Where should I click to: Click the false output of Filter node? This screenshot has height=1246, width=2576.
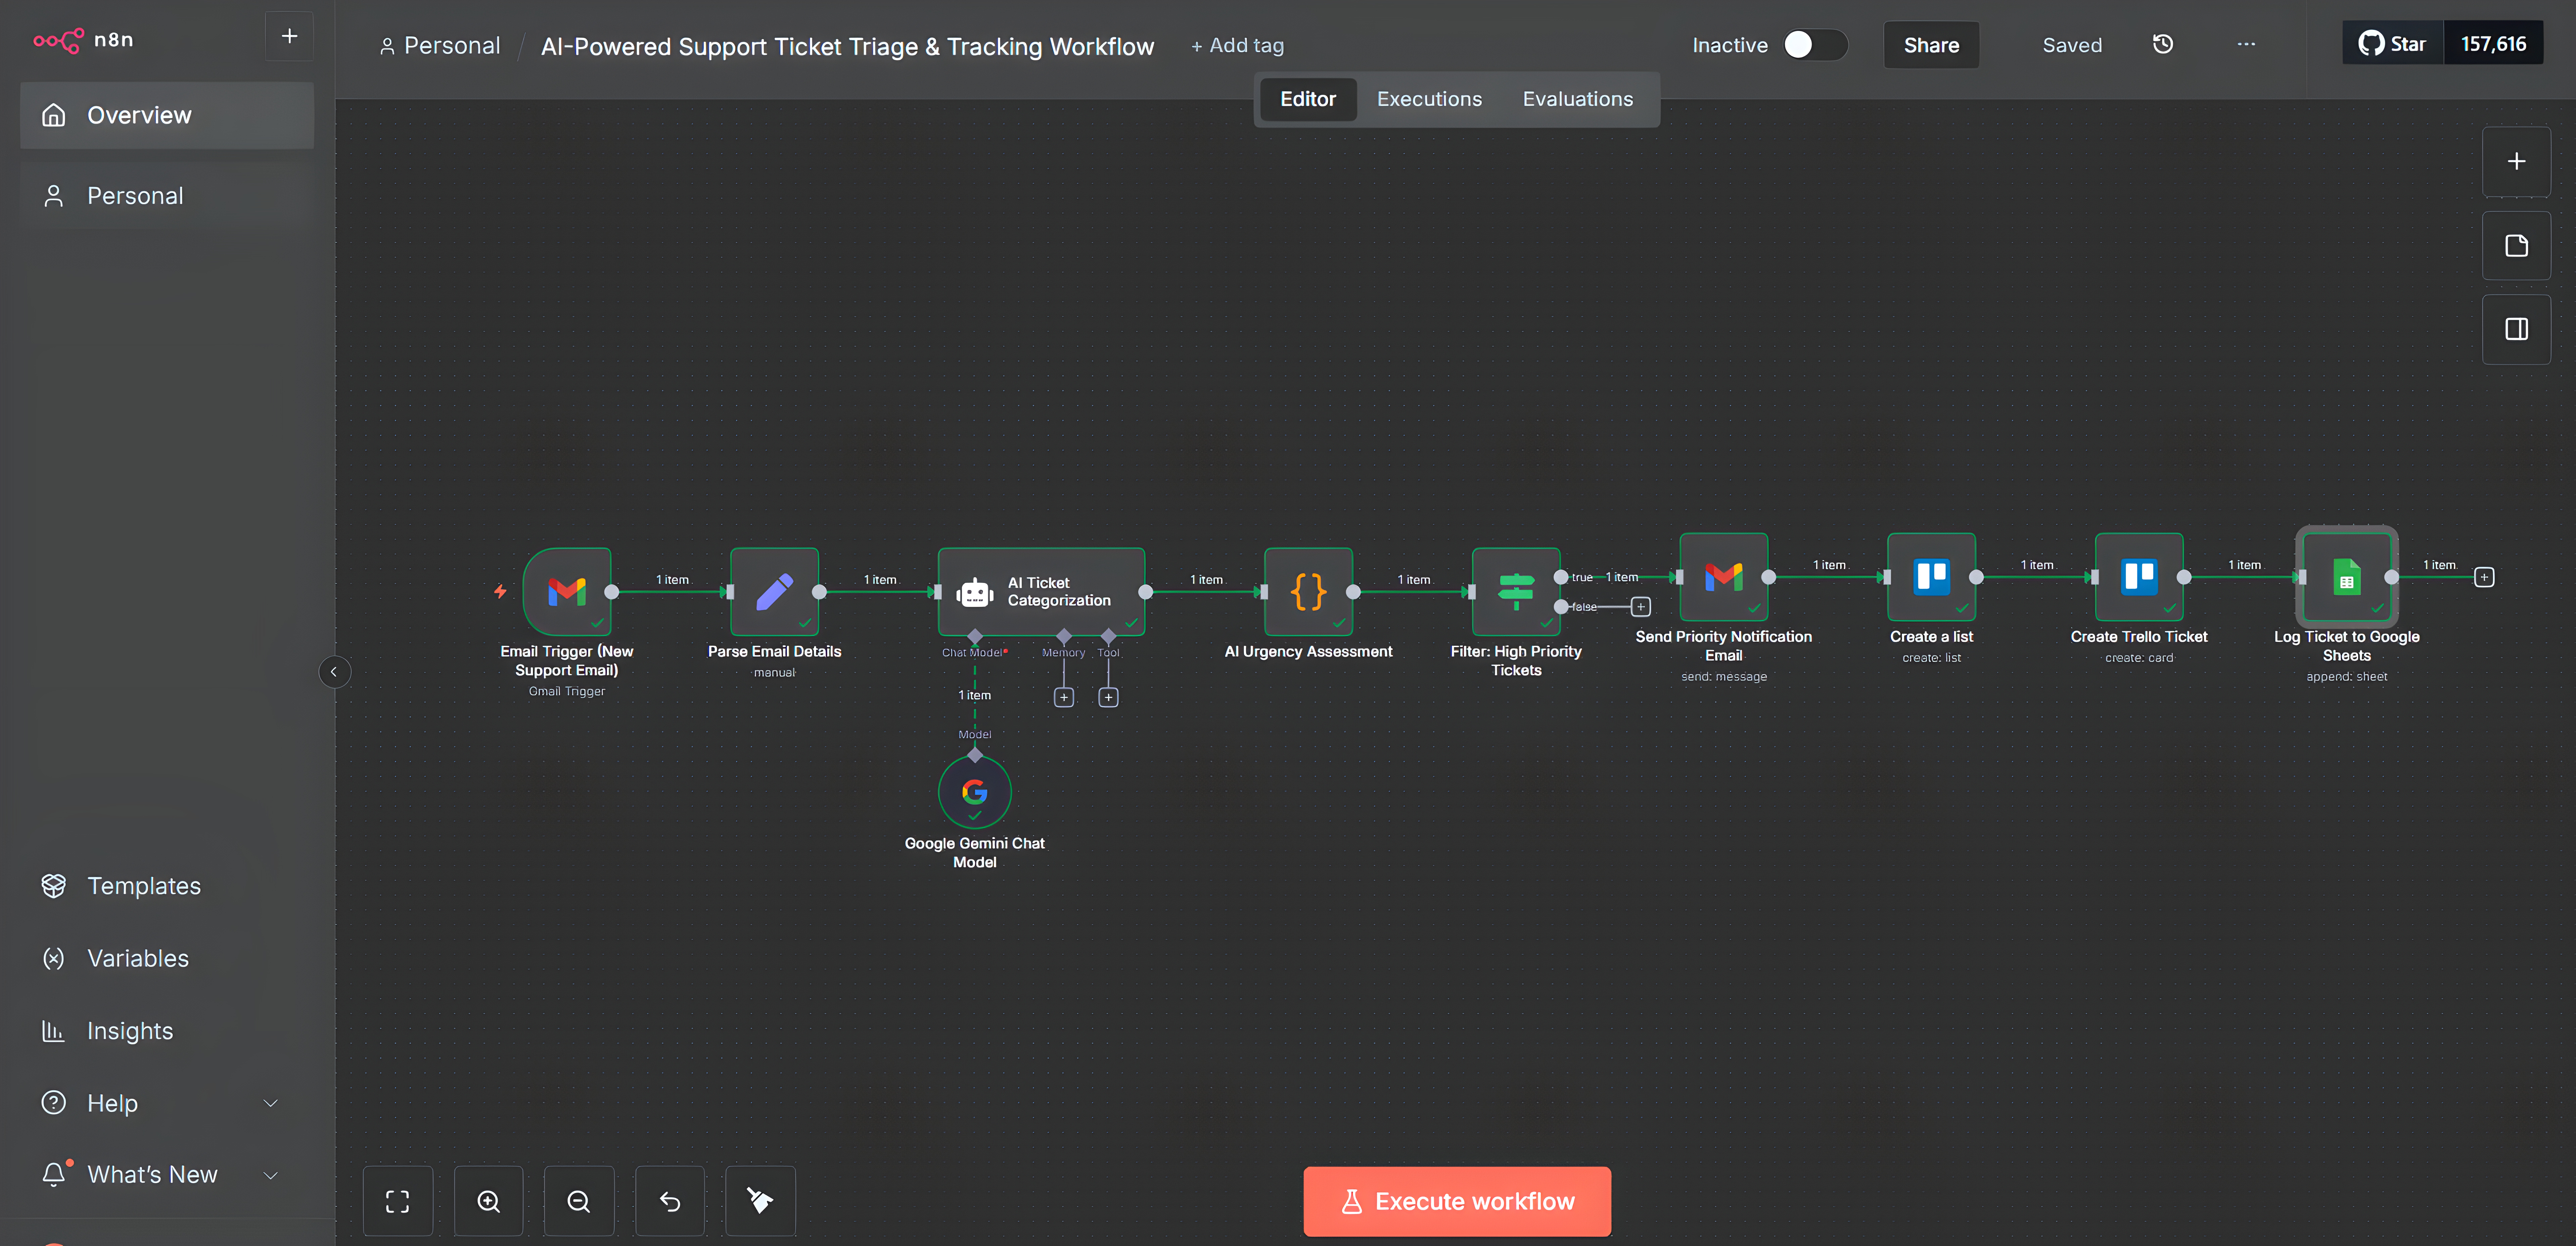(x=1561, y=607)
